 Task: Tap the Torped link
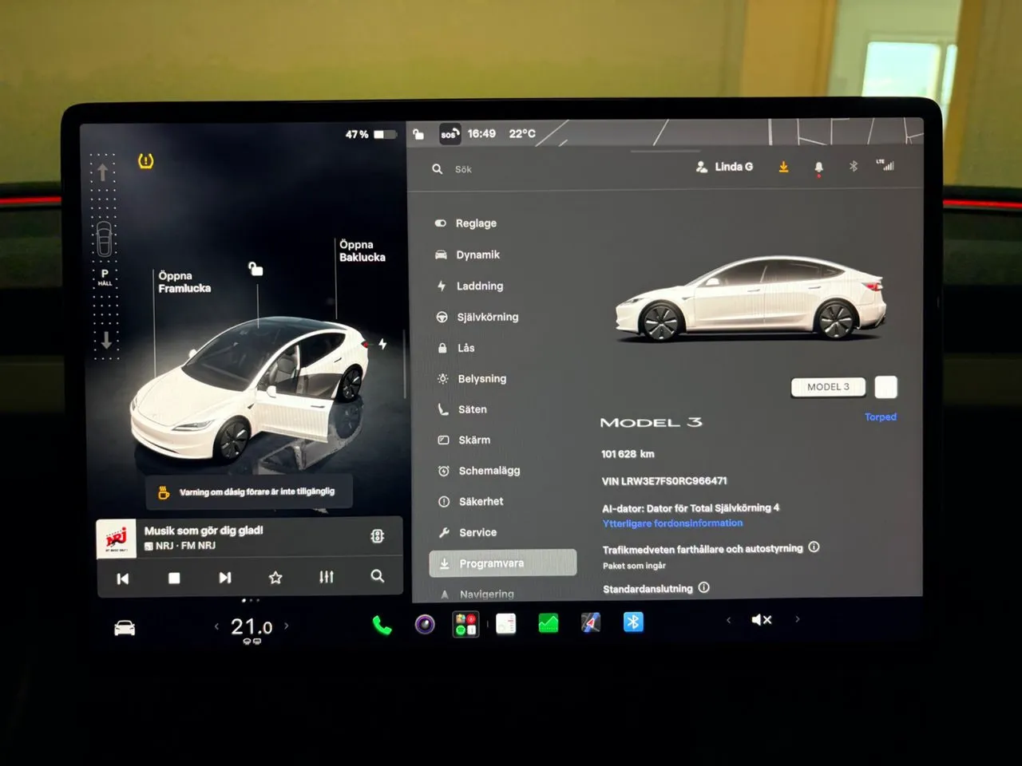tap(881, 417)
